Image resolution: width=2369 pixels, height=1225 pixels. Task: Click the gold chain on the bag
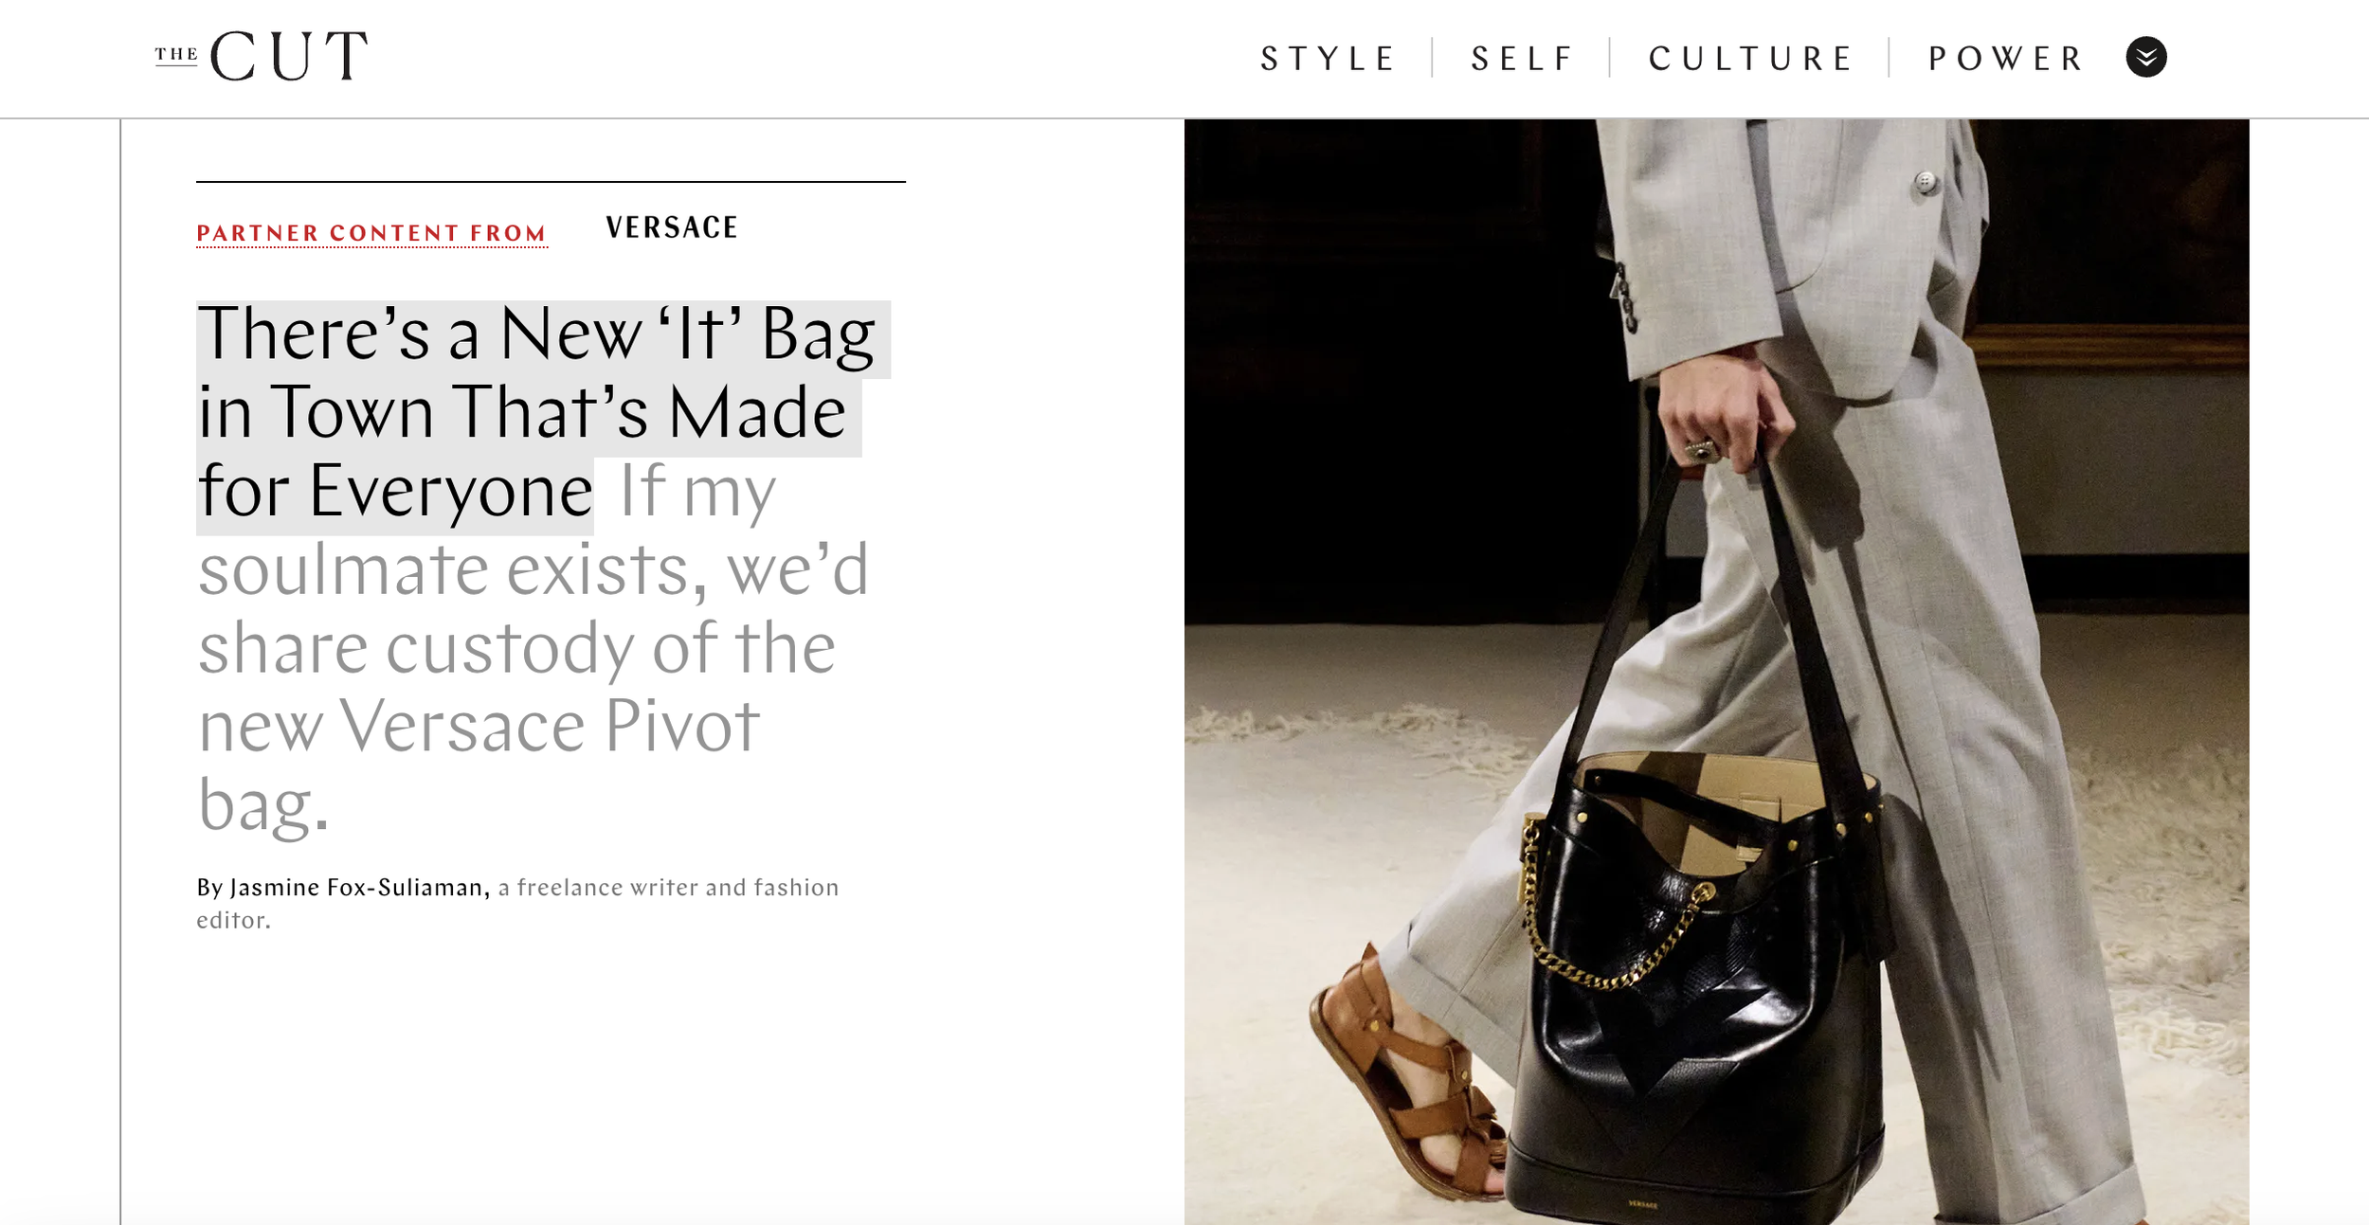tap(1611, 910)
